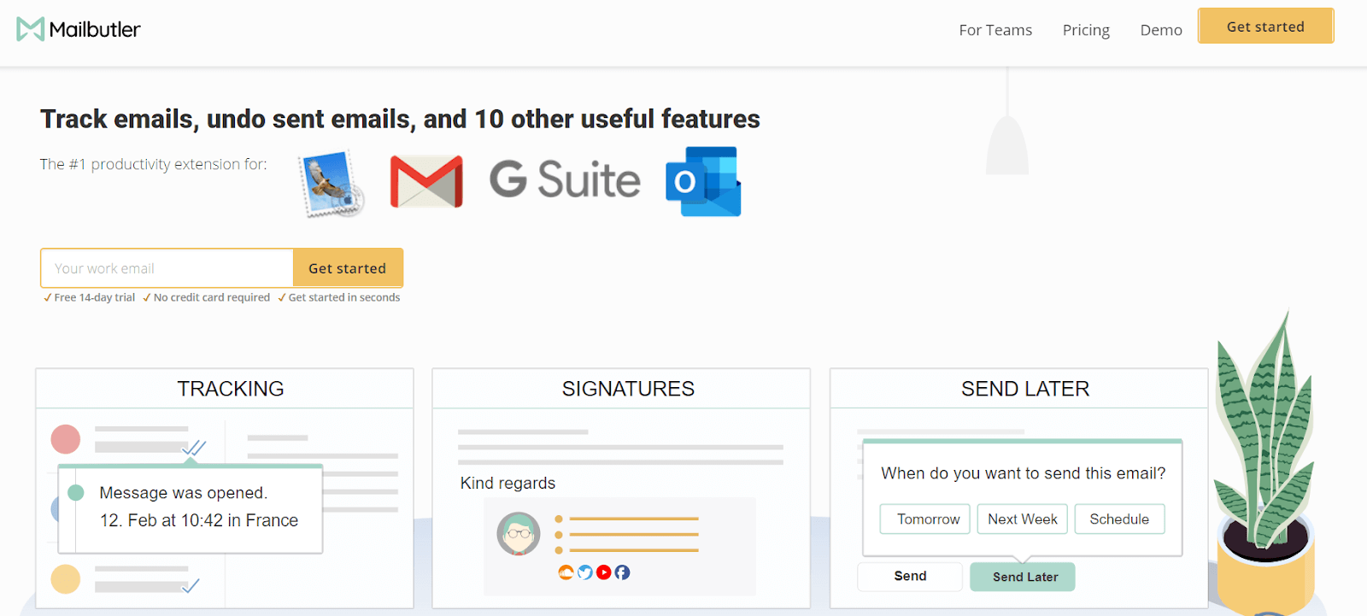Click the Twitter icon in signature
Viewport: 1367px width, 616px height.
tap(584, 572)
